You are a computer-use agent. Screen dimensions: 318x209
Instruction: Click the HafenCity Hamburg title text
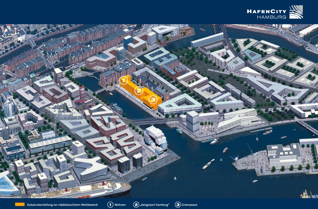[266, 14]
